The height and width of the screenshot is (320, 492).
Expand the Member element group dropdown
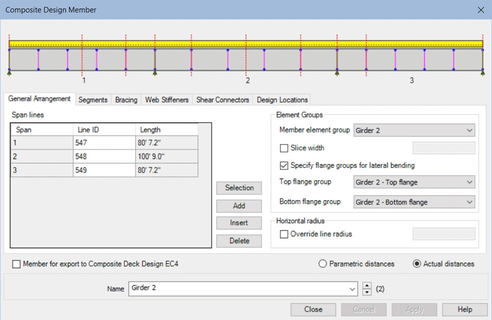469,131
